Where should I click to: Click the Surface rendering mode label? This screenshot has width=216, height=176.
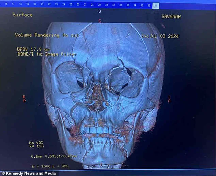click(22, 15)
